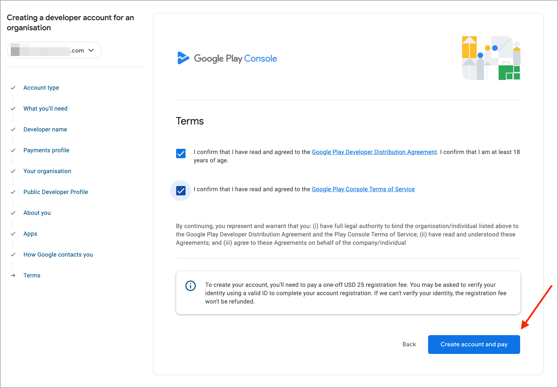Uncheck the Play Console Terms of Service checkbox

tap(181, 191)
